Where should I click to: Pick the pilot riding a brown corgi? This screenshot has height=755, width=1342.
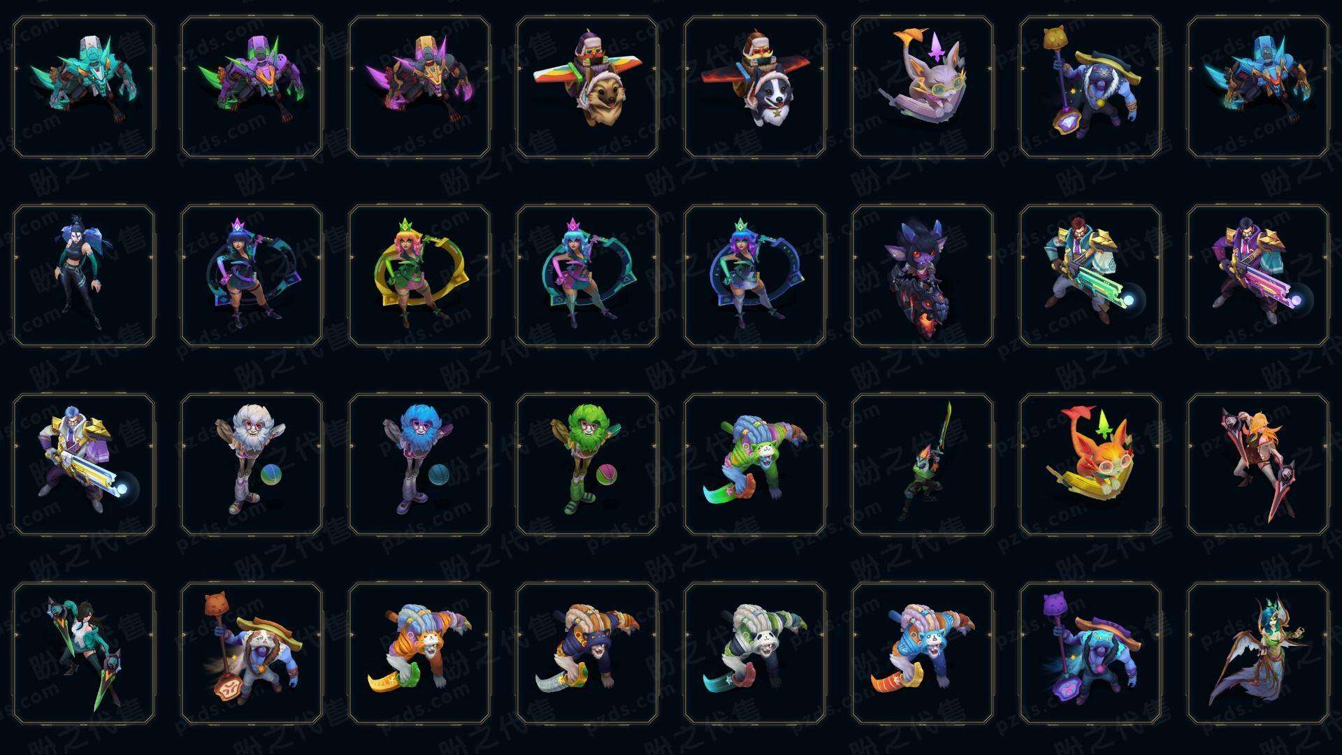(587, 87)
